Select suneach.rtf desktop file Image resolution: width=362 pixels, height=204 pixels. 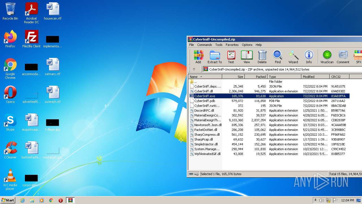pos(53,95)
